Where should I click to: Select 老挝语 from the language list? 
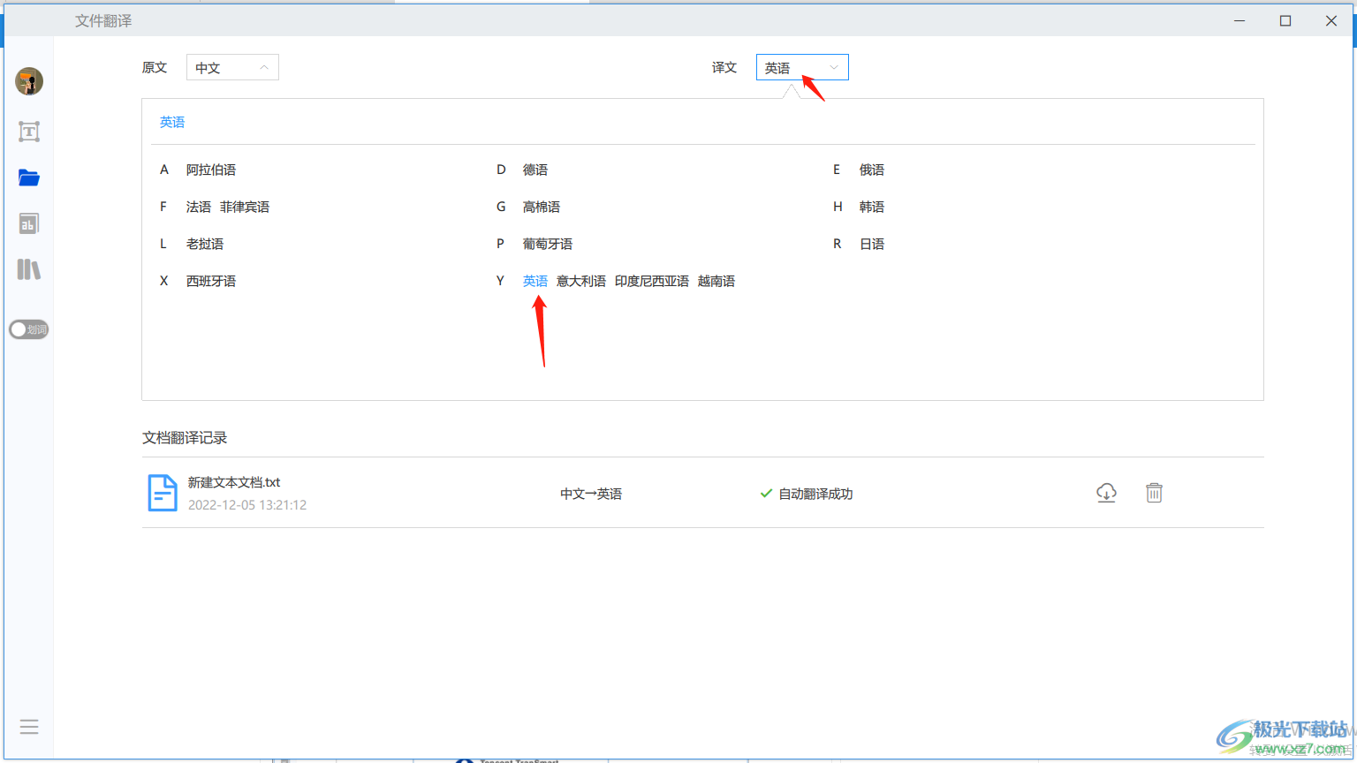pos(205,244)
